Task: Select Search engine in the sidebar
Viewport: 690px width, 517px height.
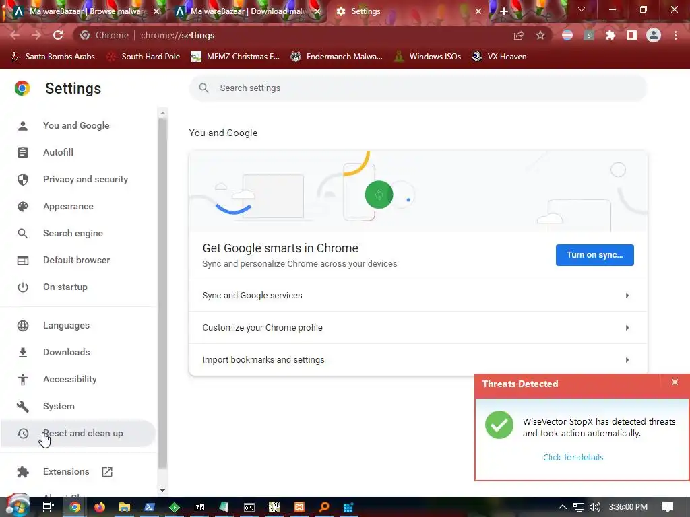Action: pos(73,233)
